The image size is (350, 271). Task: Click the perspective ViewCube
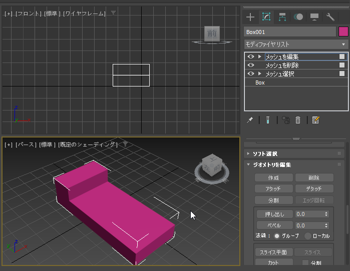[x=212, y=166]
